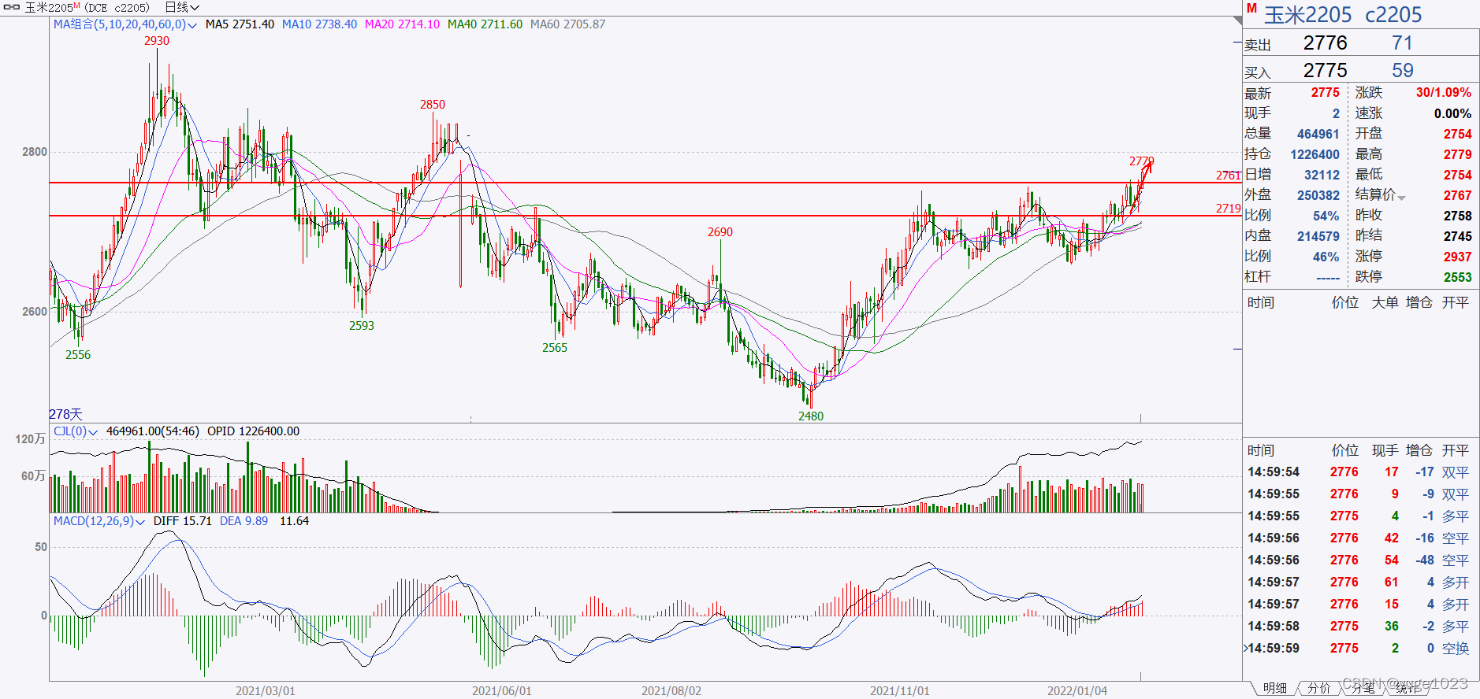Click the 总量 464961 value
This screenshot has width=1480, height=699.
click(1318, 134)
